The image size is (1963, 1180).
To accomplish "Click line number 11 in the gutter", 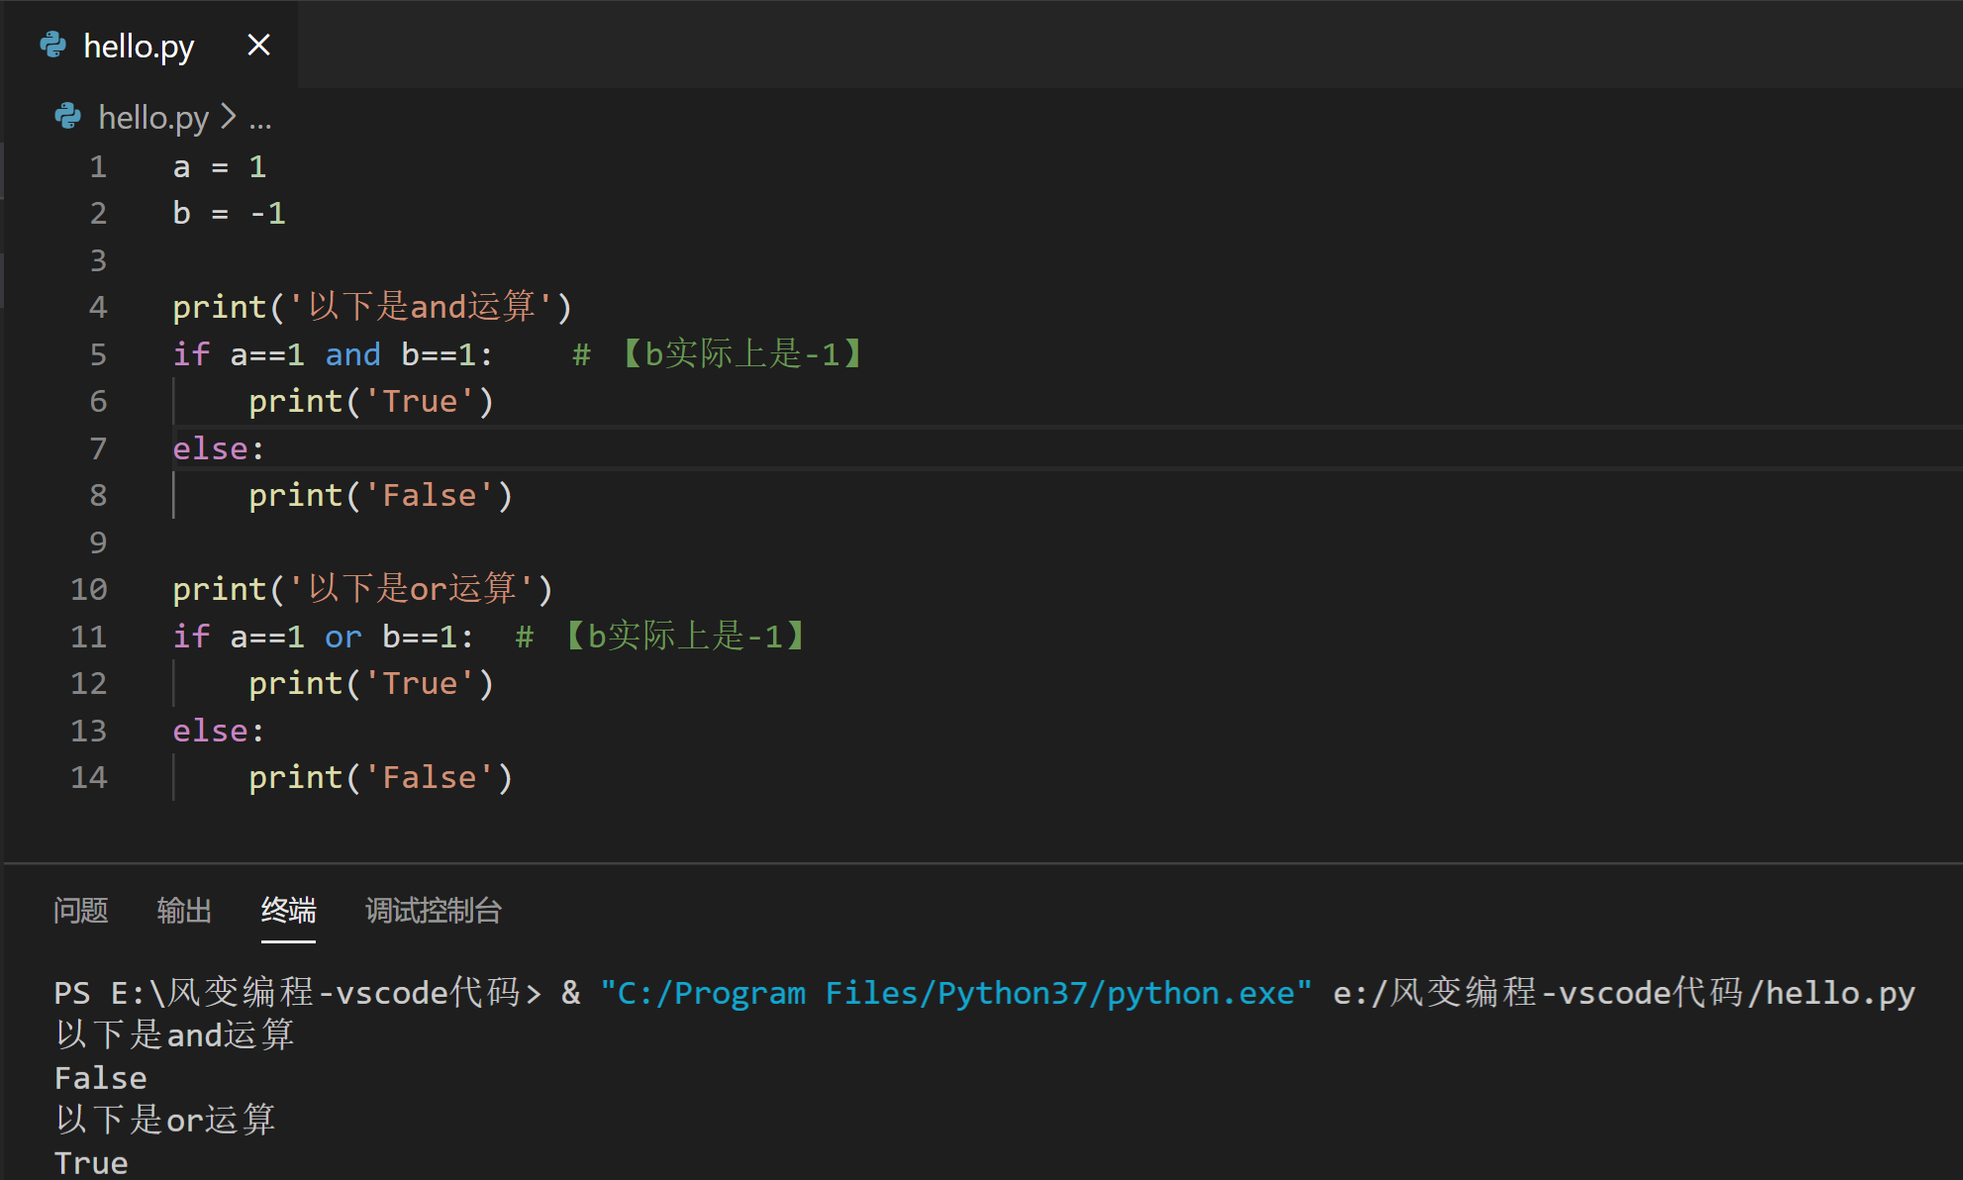I will pos(89,637).
